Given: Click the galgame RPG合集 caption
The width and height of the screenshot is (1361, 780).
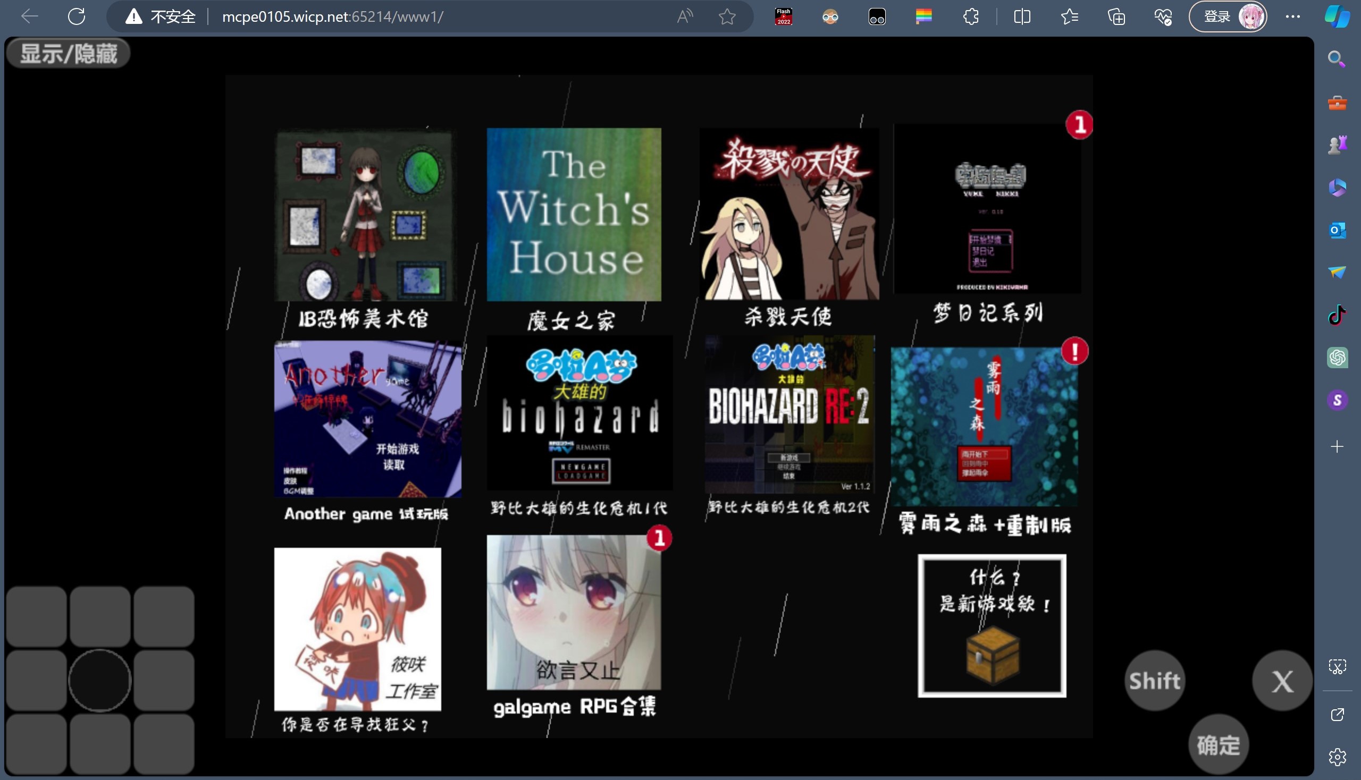Looking at the screenshot, I should (x=574, y=707).
